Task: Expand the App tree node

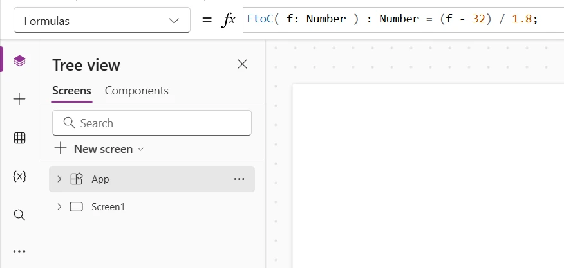Action: coord(59,179)
